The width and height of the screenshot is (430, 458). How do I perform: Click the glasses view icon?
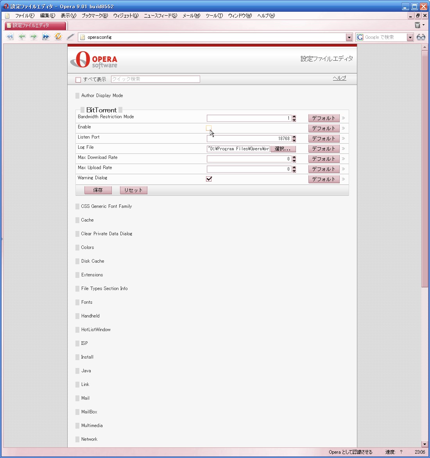tap(421, 37)
